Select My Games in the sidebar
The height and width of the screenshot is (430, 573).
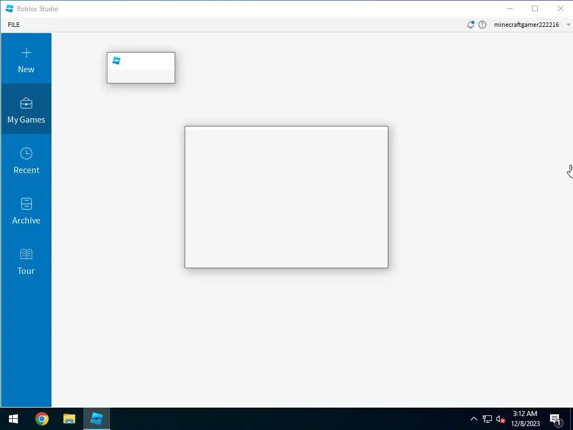(26, 109)
